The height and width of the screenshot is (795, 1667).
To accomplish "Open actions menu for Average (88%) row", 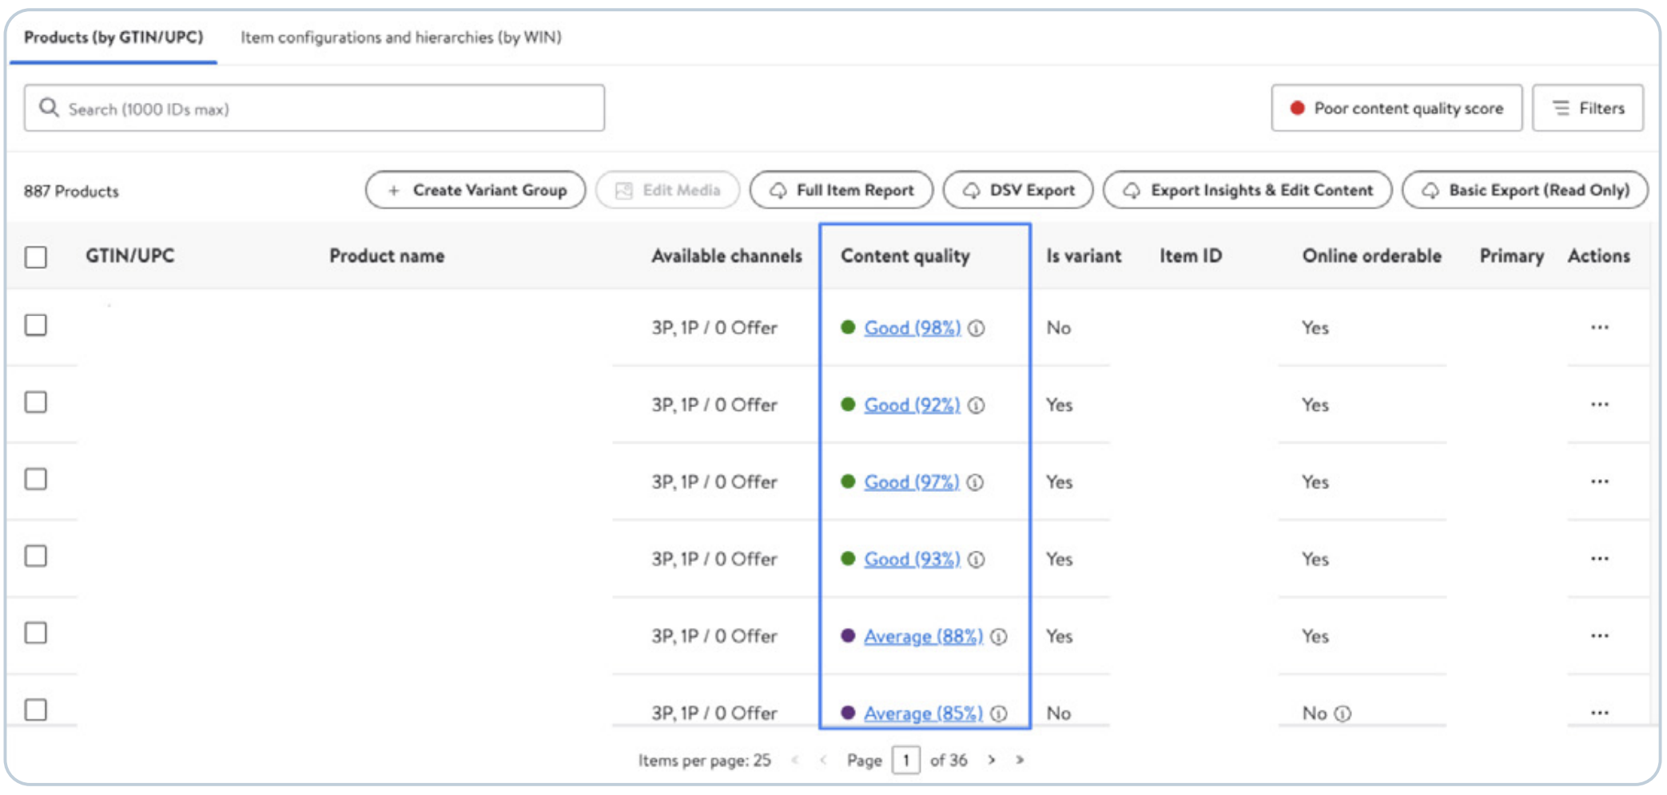I will pos(1599,636).
